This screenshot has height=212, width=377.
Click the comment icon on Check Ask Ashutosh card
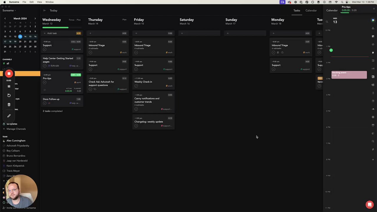click(95, 89)
